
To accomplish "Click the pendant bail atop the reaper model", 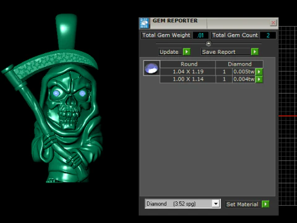I will click(66, 32).
